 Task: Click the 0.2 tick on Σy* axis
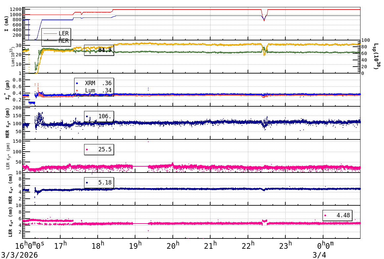pyautogui.click(x=18, y=100)
